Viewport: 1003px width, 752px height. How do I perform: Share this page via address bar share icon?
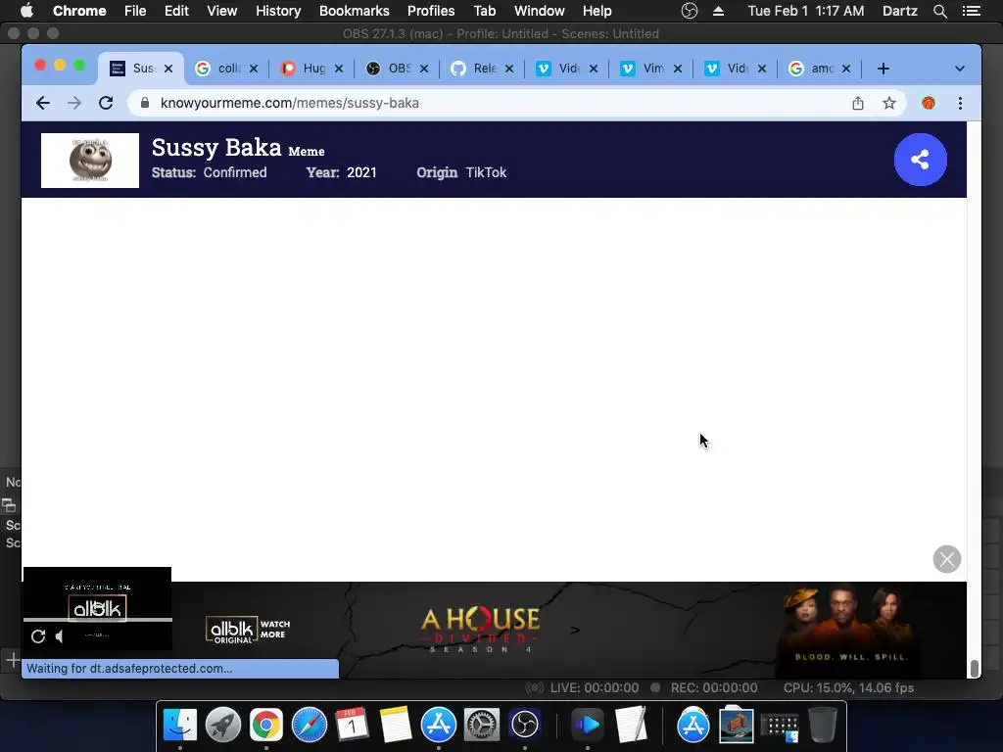858,103
